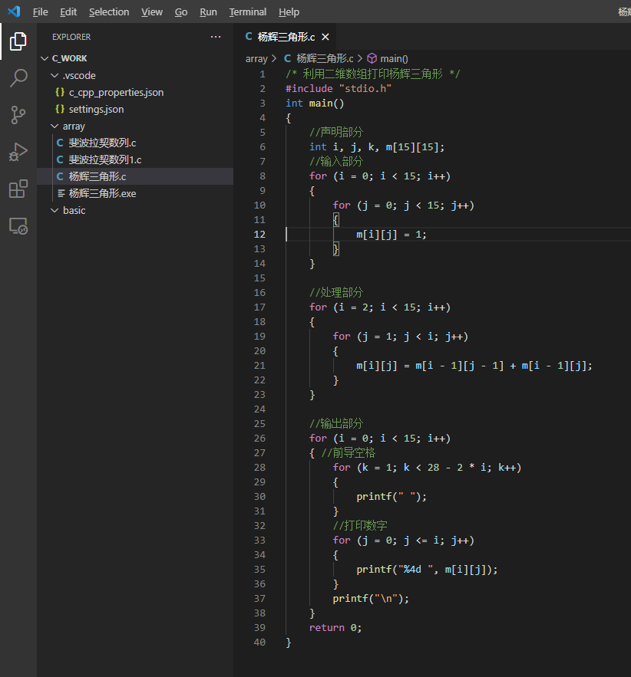
Task: Open the Edit menu
Action: coord(68,12)
